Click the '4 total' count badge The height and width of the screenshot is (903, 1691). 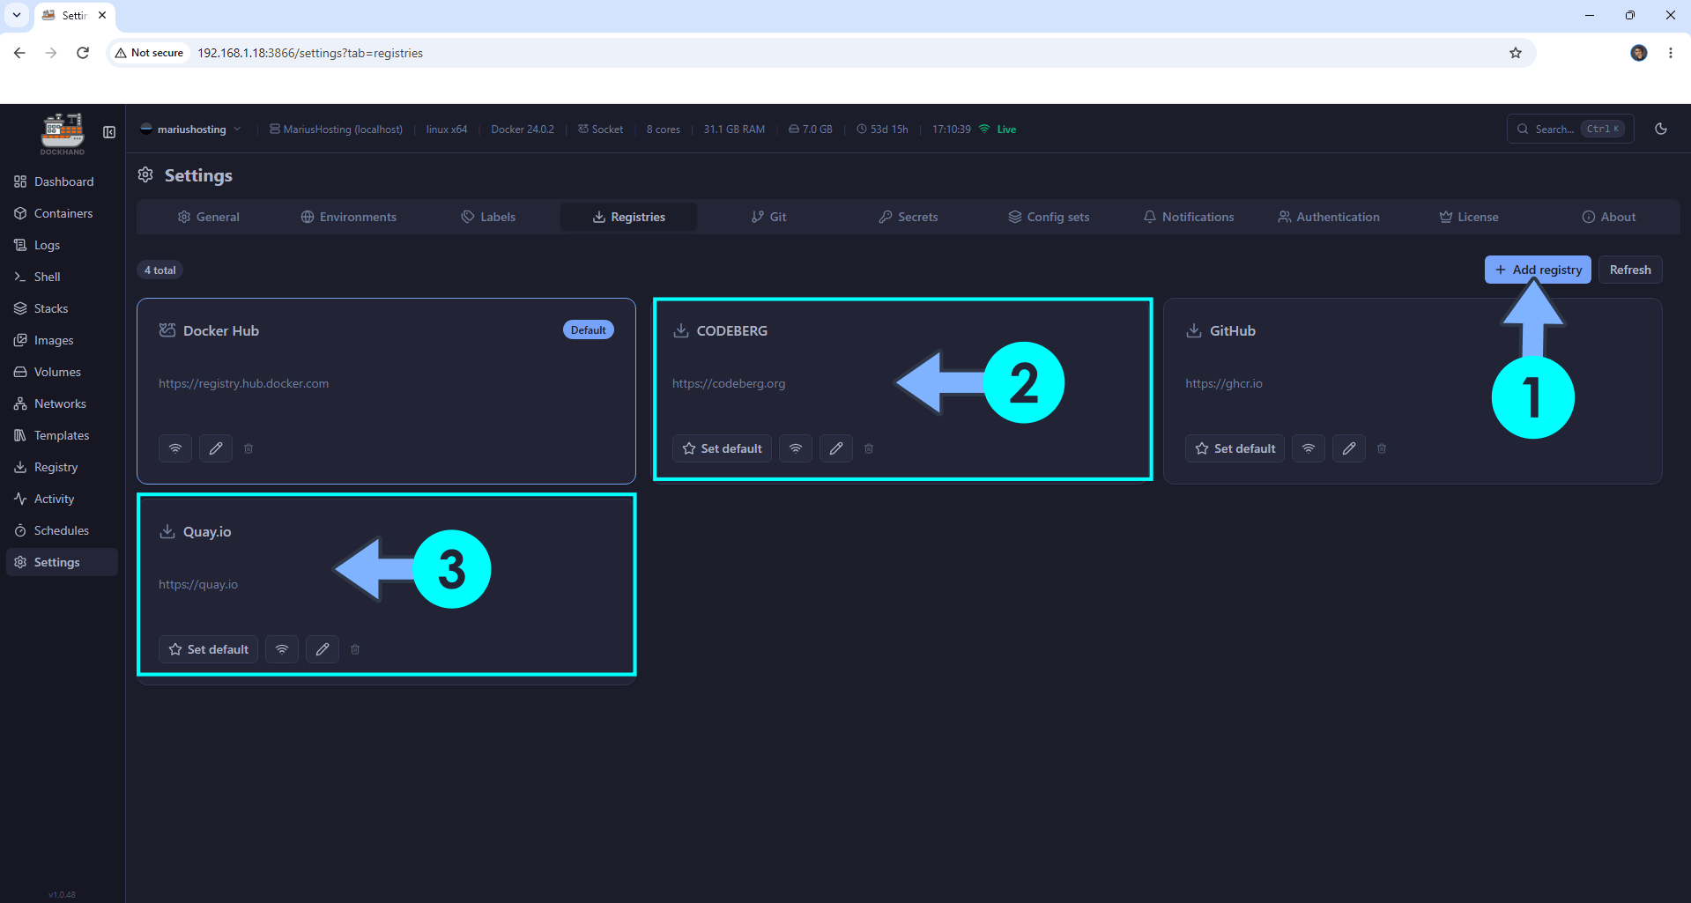(x=159, y=270)
